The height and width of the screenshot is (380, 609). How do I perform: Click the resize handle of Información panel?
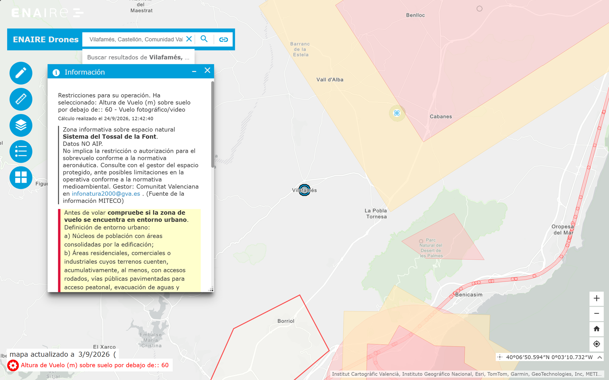[x=211, y=290]
